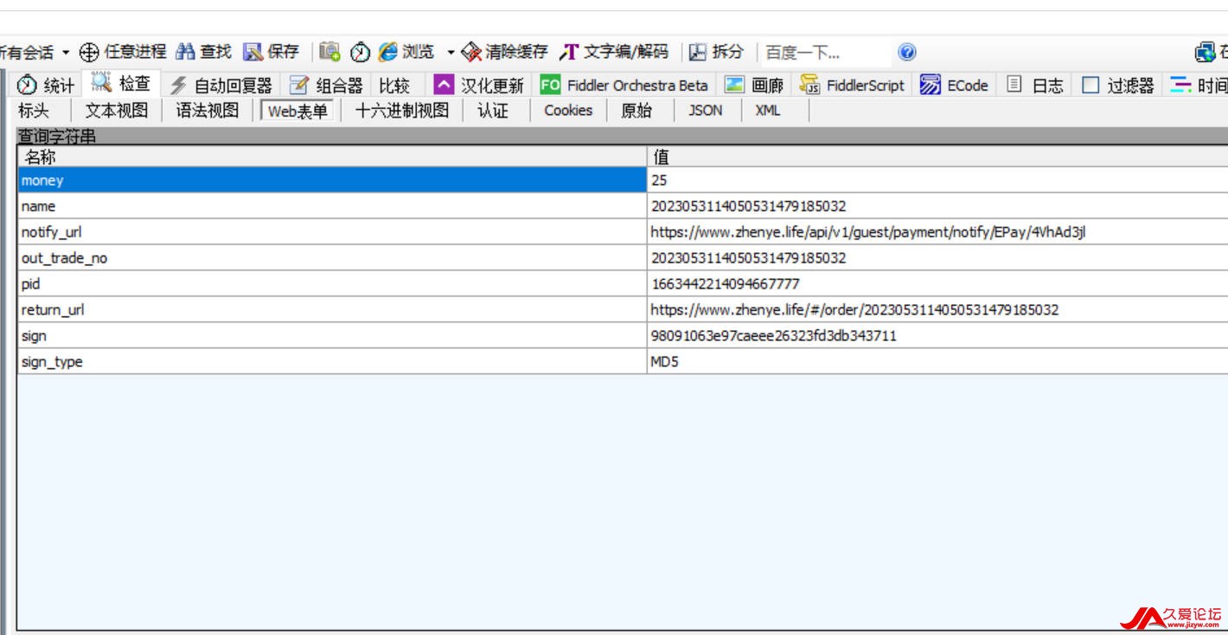Switch to the 比较 tab
Screen dimensions: 1228x635
coord(394,85)
